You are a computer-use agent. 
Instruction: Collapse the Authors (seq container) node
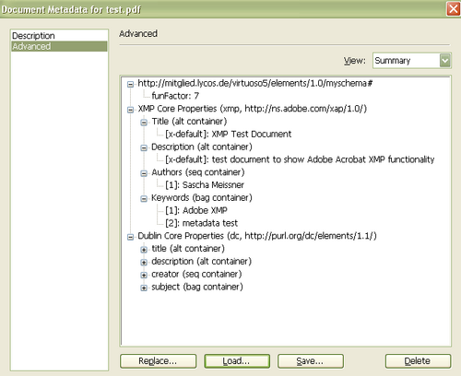point(144,173)
